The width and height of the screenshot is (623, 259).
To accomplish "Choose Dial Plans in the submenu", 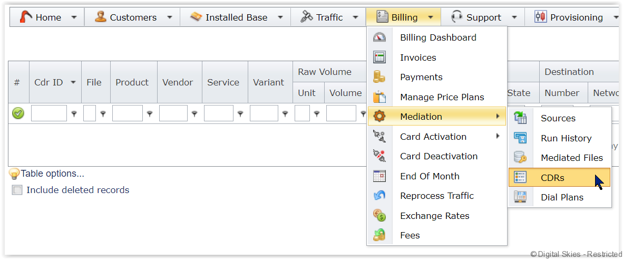I will (562, 197).
